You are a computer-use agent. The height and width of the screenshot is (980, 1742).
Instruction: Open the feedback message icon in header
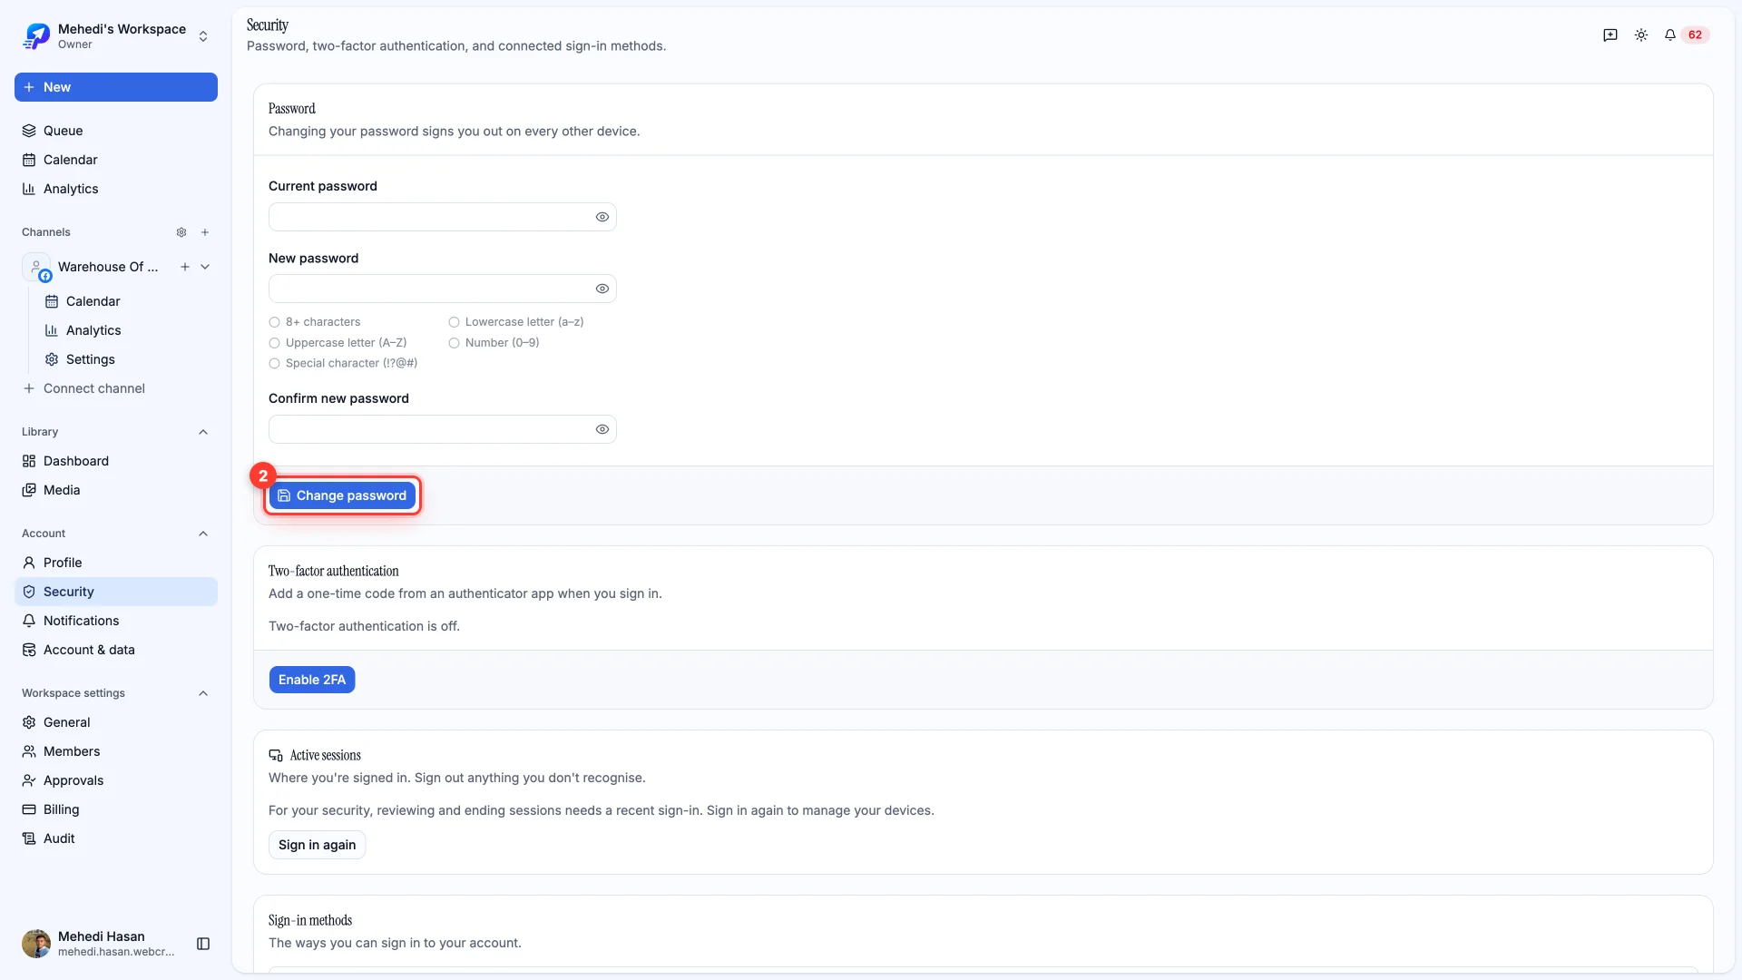click(x=1610, y=34)
